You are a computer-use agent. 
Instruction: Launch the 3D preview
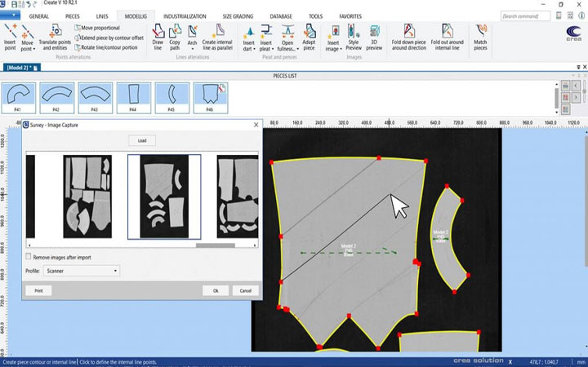(374, 38)
